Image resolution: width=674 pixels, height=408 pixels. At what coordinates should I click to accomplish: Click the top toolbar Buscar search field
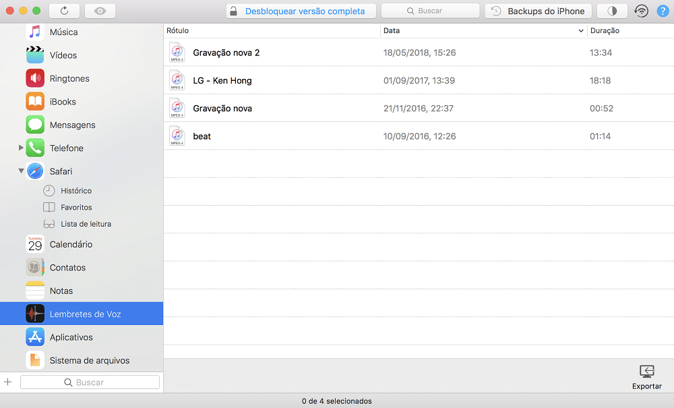tap(430, 11)
